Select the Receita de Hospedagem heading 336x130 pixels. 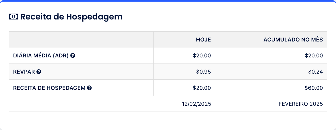(x=71, y=17)
